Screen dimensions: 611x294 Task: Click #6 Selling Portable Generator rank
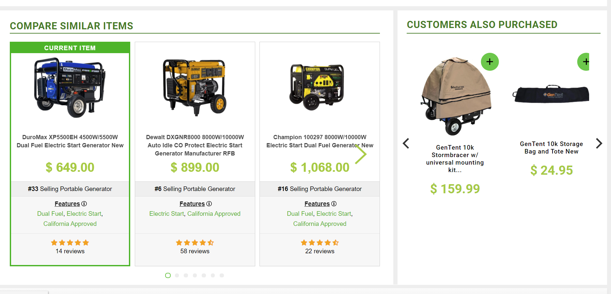coord(195,189)
